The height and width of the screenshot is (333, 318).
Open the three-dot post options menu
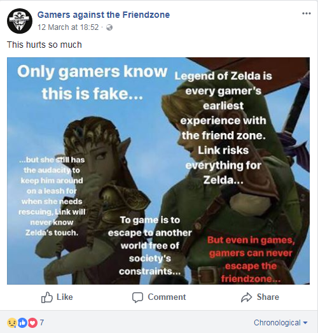(x=307, y=13)
